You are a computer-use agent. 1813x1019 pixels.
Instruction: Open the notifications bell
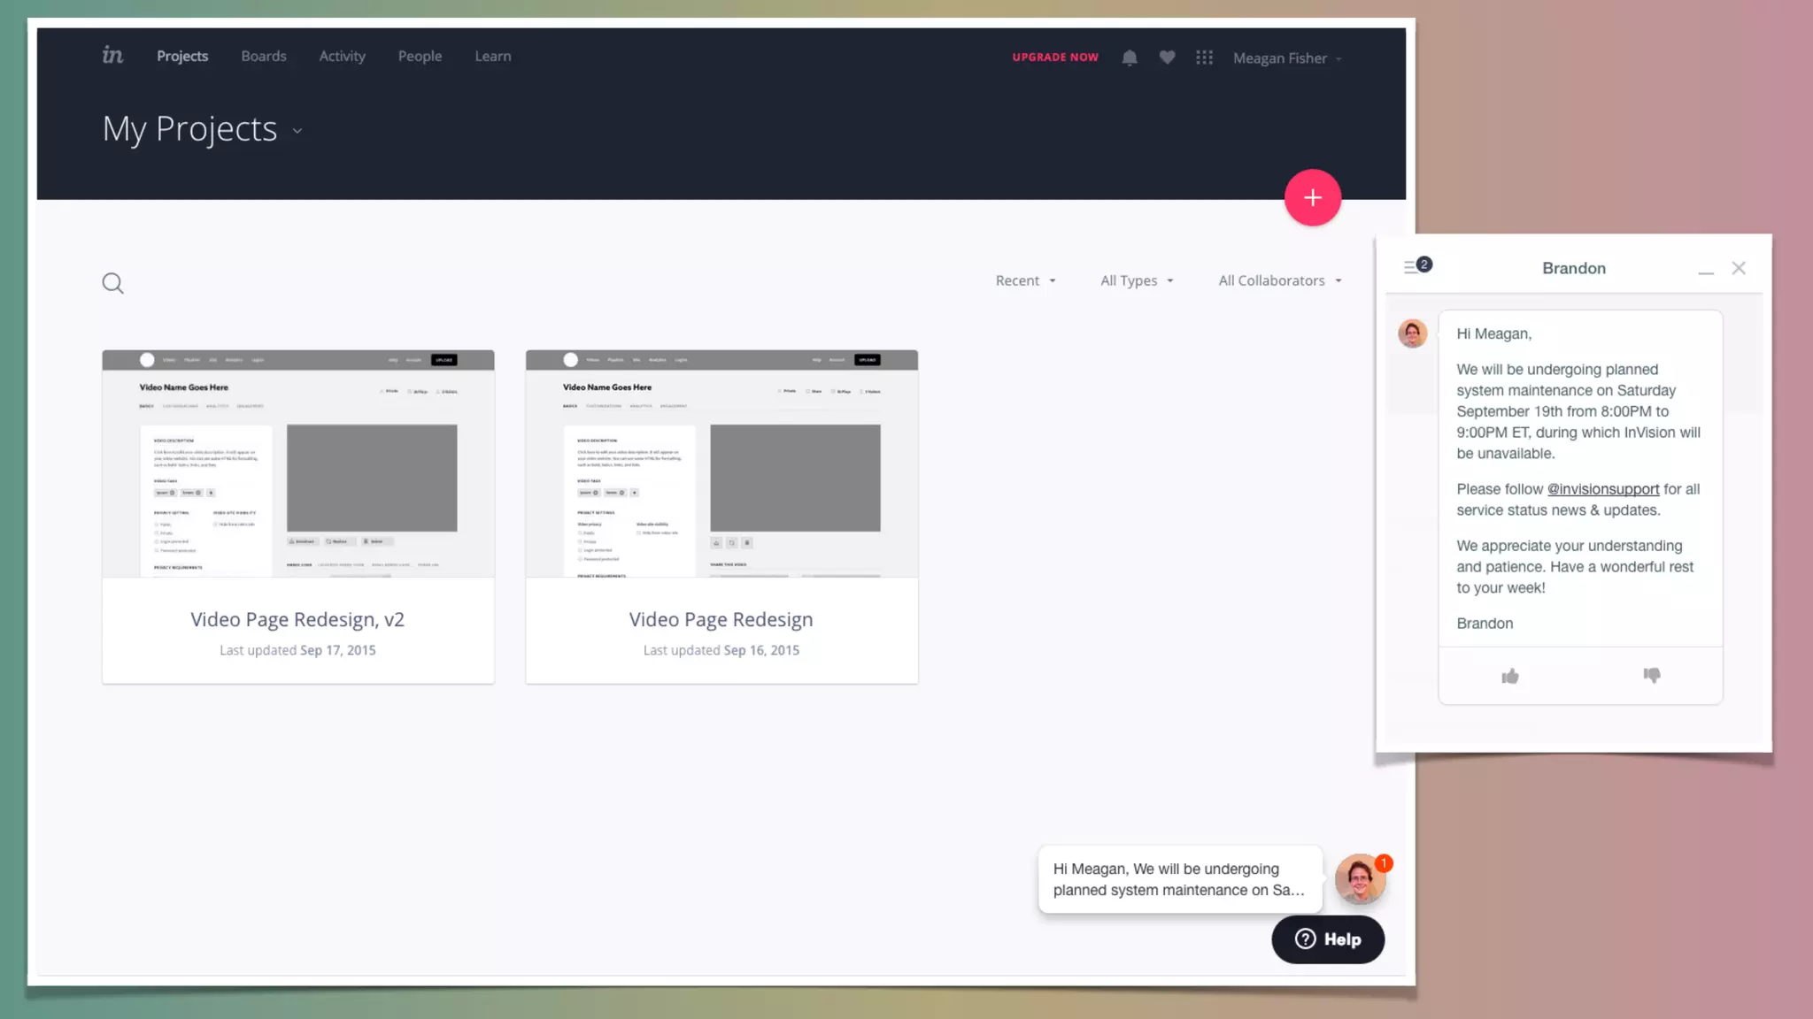[x=1130, y=57]
